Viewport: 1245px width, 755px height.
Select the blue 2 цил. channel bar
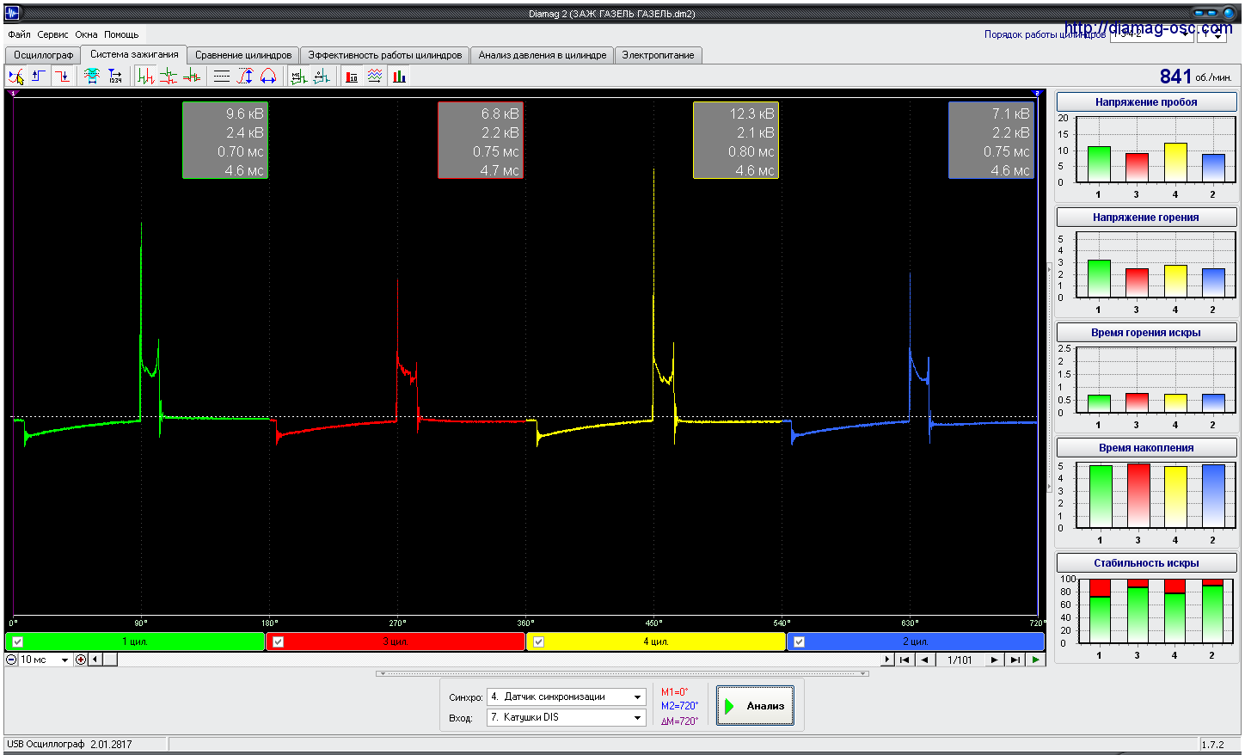(x=916, y=641)
